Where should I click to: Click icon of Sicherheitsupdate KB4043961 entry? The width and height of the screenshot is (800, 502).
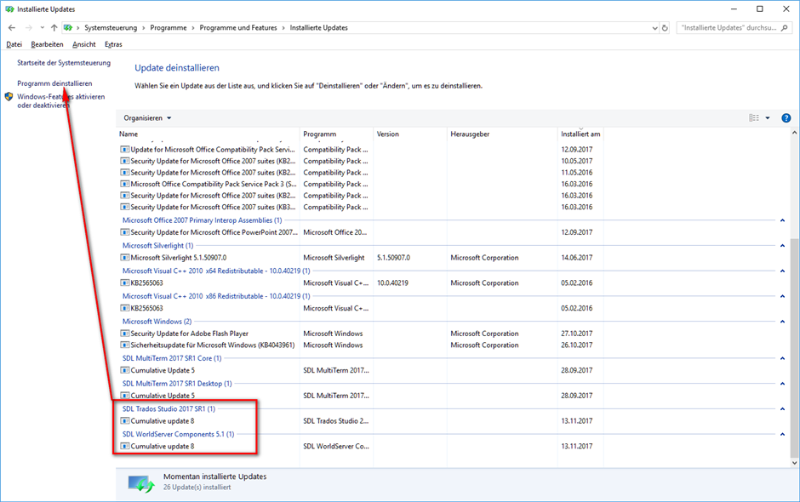pos(124,345)
